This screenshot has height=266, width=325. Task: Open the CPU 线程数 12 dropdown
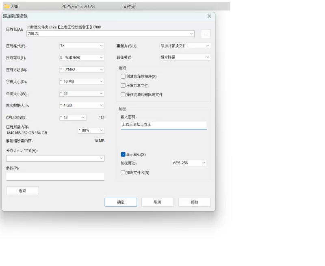pos(73,117)
